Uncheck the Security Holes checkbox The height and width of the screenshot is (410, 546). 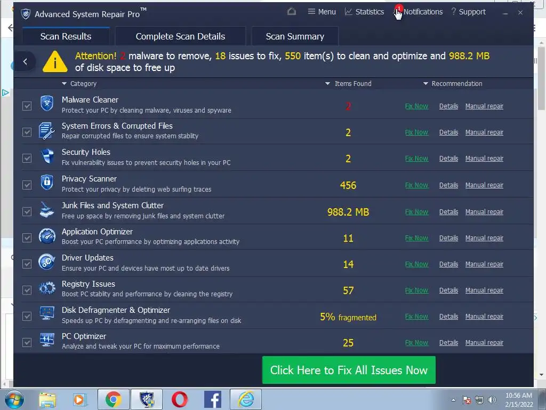tap(27, 158)
